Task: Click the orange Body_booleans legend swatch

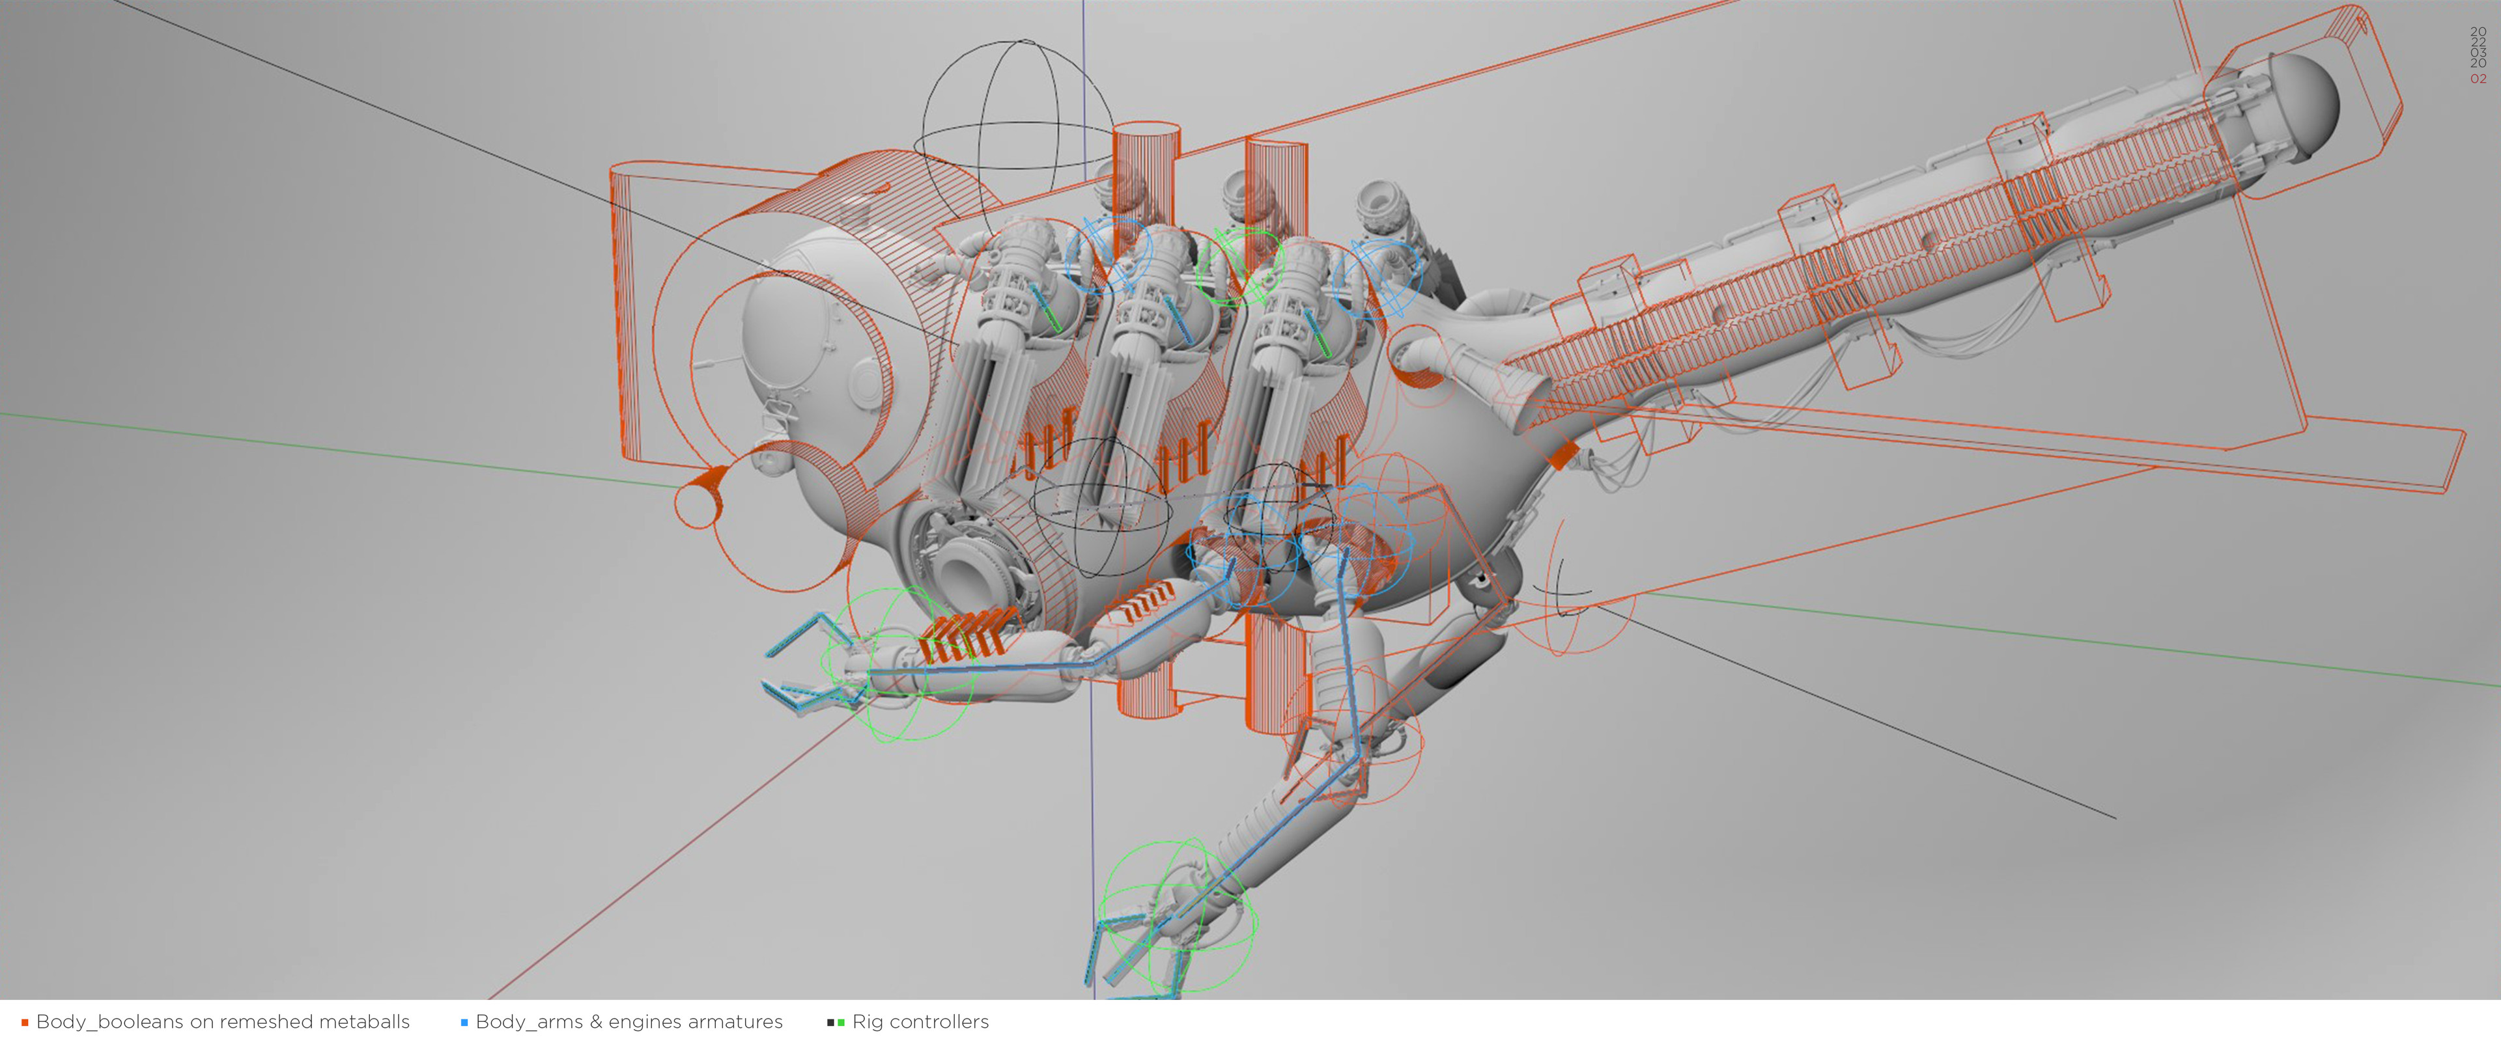Action: point(24,1023)
